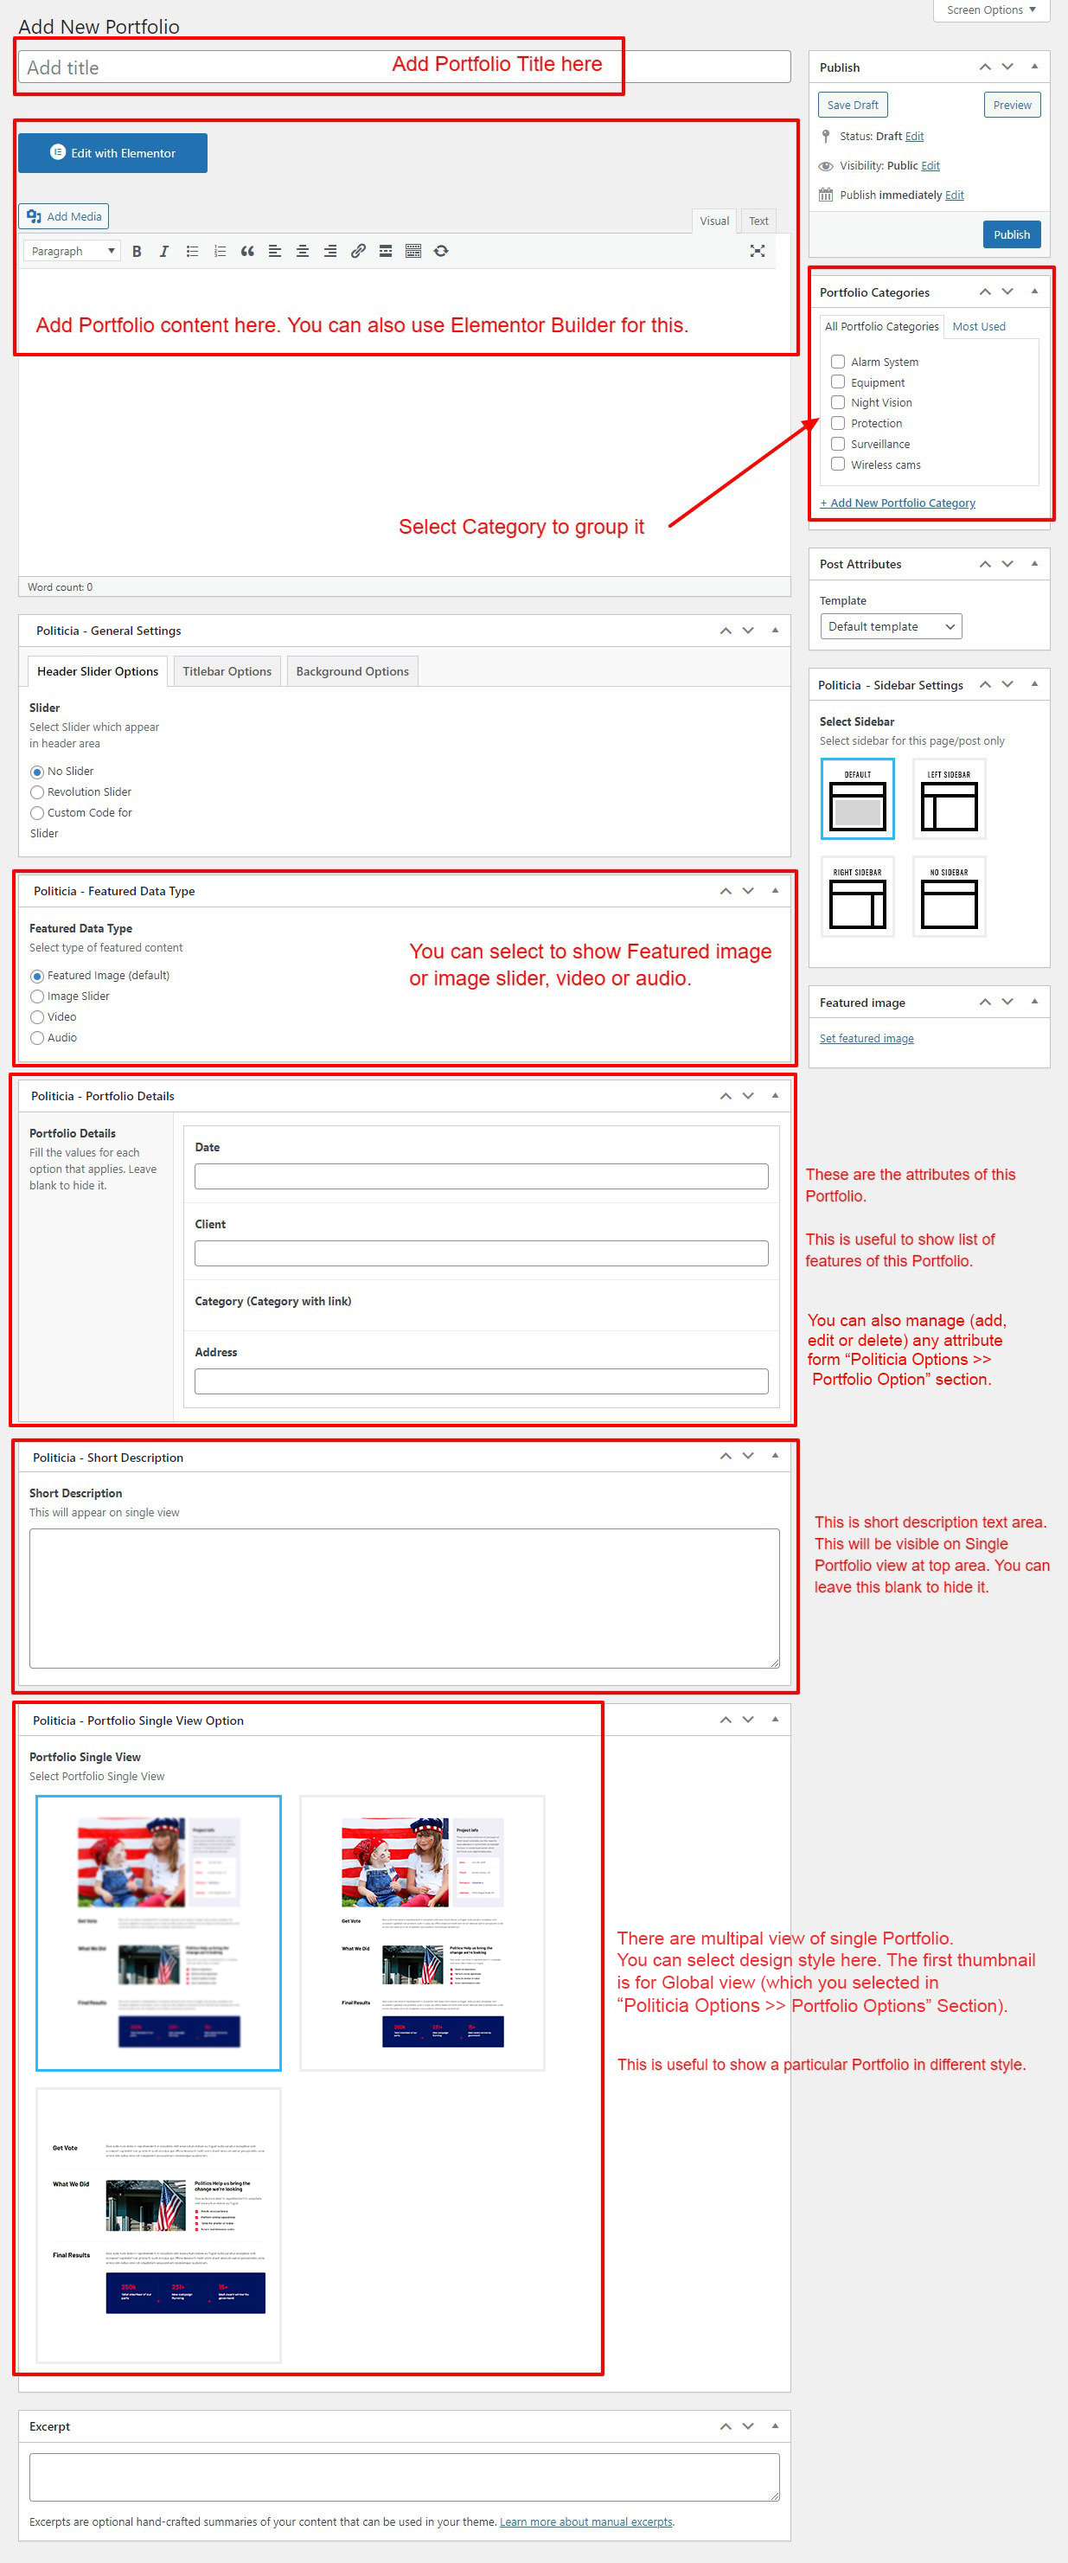Center-align text in the editor
Screen dimensions: 1068x2563
303,252
